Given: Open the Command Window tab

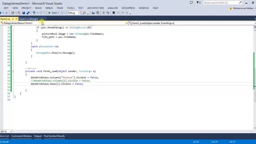Looking at the screenshot, I should 21,136.
